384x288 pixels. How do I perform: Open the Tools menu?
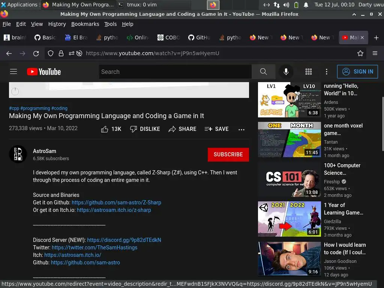pyautogui.click(x=111, y=24)
